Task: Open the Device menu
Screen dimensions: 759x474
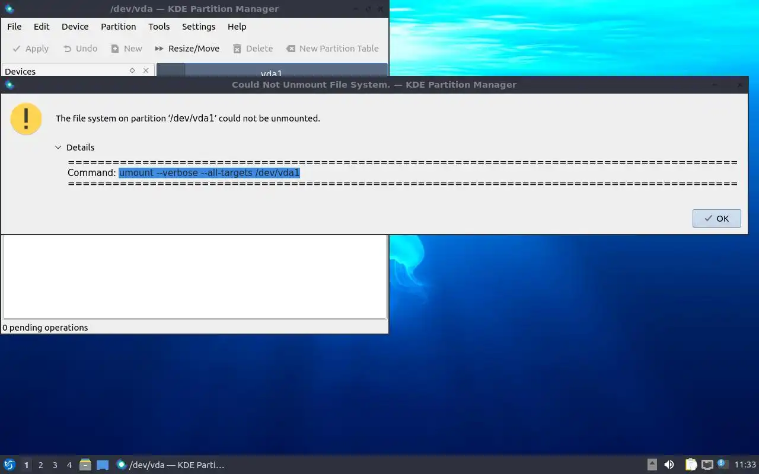Action: 75,27
